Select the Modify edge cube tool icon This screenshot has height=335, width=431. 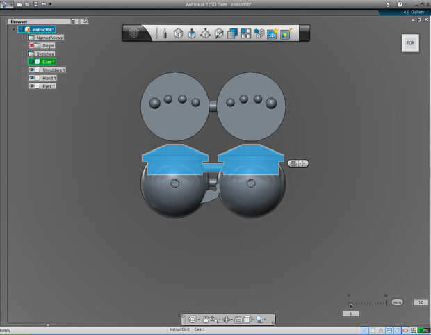point(219,33)
